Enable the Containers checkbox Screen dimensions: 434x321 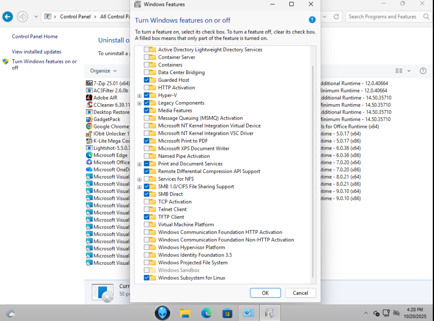[147, 65]
